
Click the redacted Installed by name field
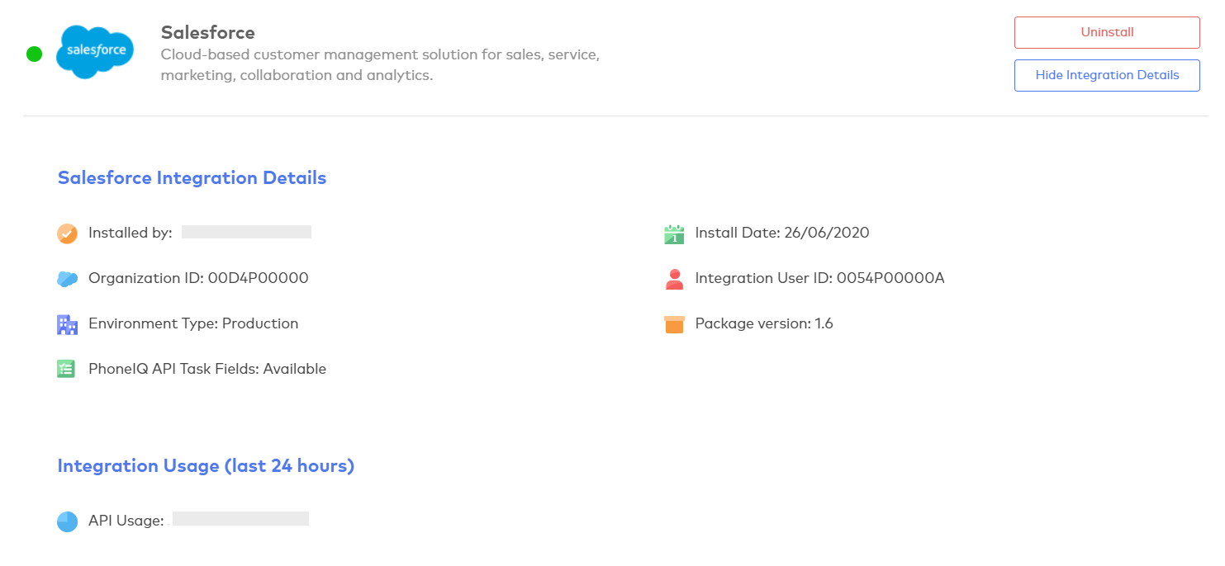coord(246,232)
